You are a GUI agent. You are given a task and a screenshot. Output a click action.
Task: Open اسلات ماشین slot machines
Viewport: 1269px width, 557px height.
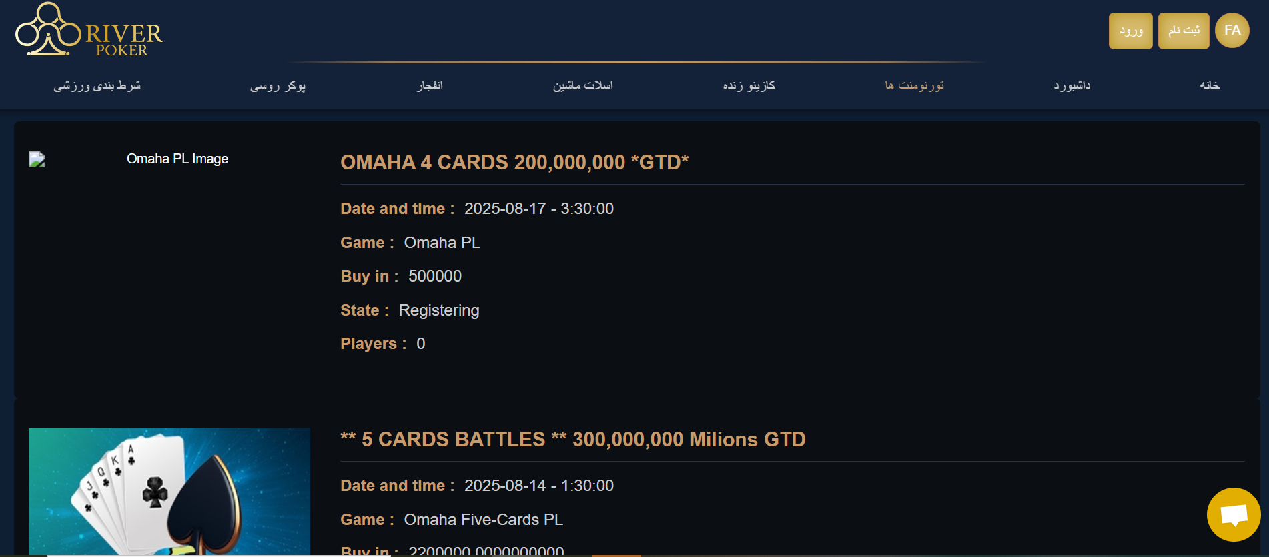click(x=582, y=85)
